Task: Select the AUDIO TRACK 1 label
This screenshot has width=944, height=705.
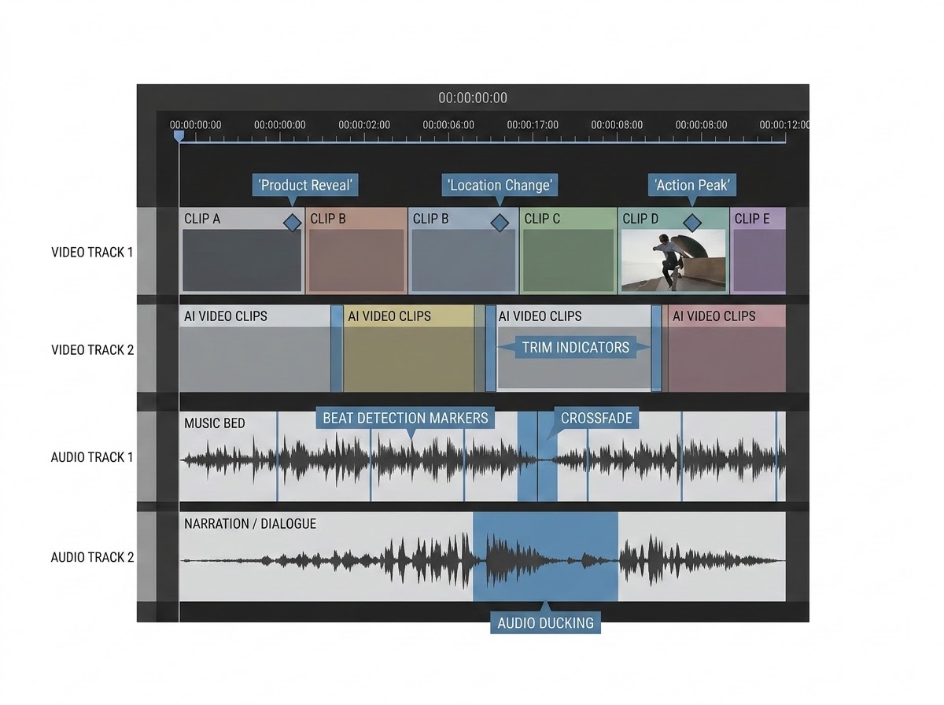Action: [x=92, y=457]
